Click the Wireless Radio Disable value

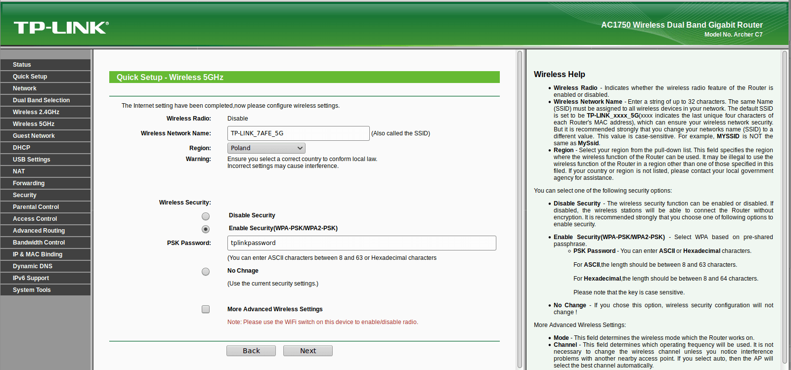(x=238, y=119)
